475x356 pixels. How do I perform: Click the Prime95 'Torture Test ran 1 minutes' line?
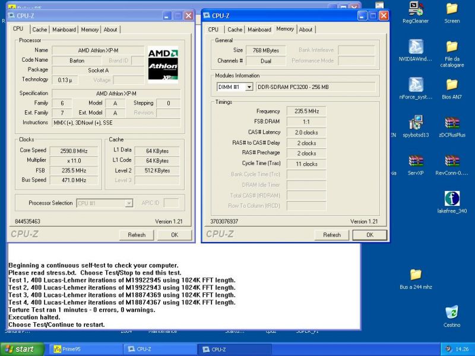pyautogui.click(x=82, y=310)
